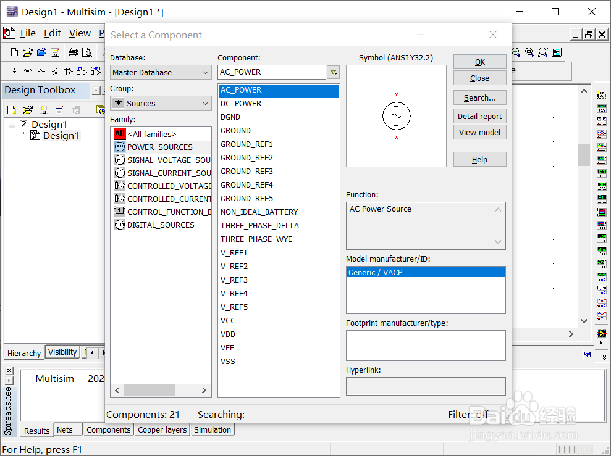Select the Wattmeter instrument icon

602,121
